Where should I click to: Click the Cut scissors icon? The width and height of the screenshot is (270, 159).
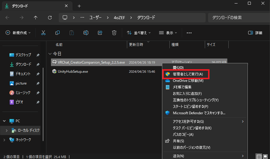point(43,33)
